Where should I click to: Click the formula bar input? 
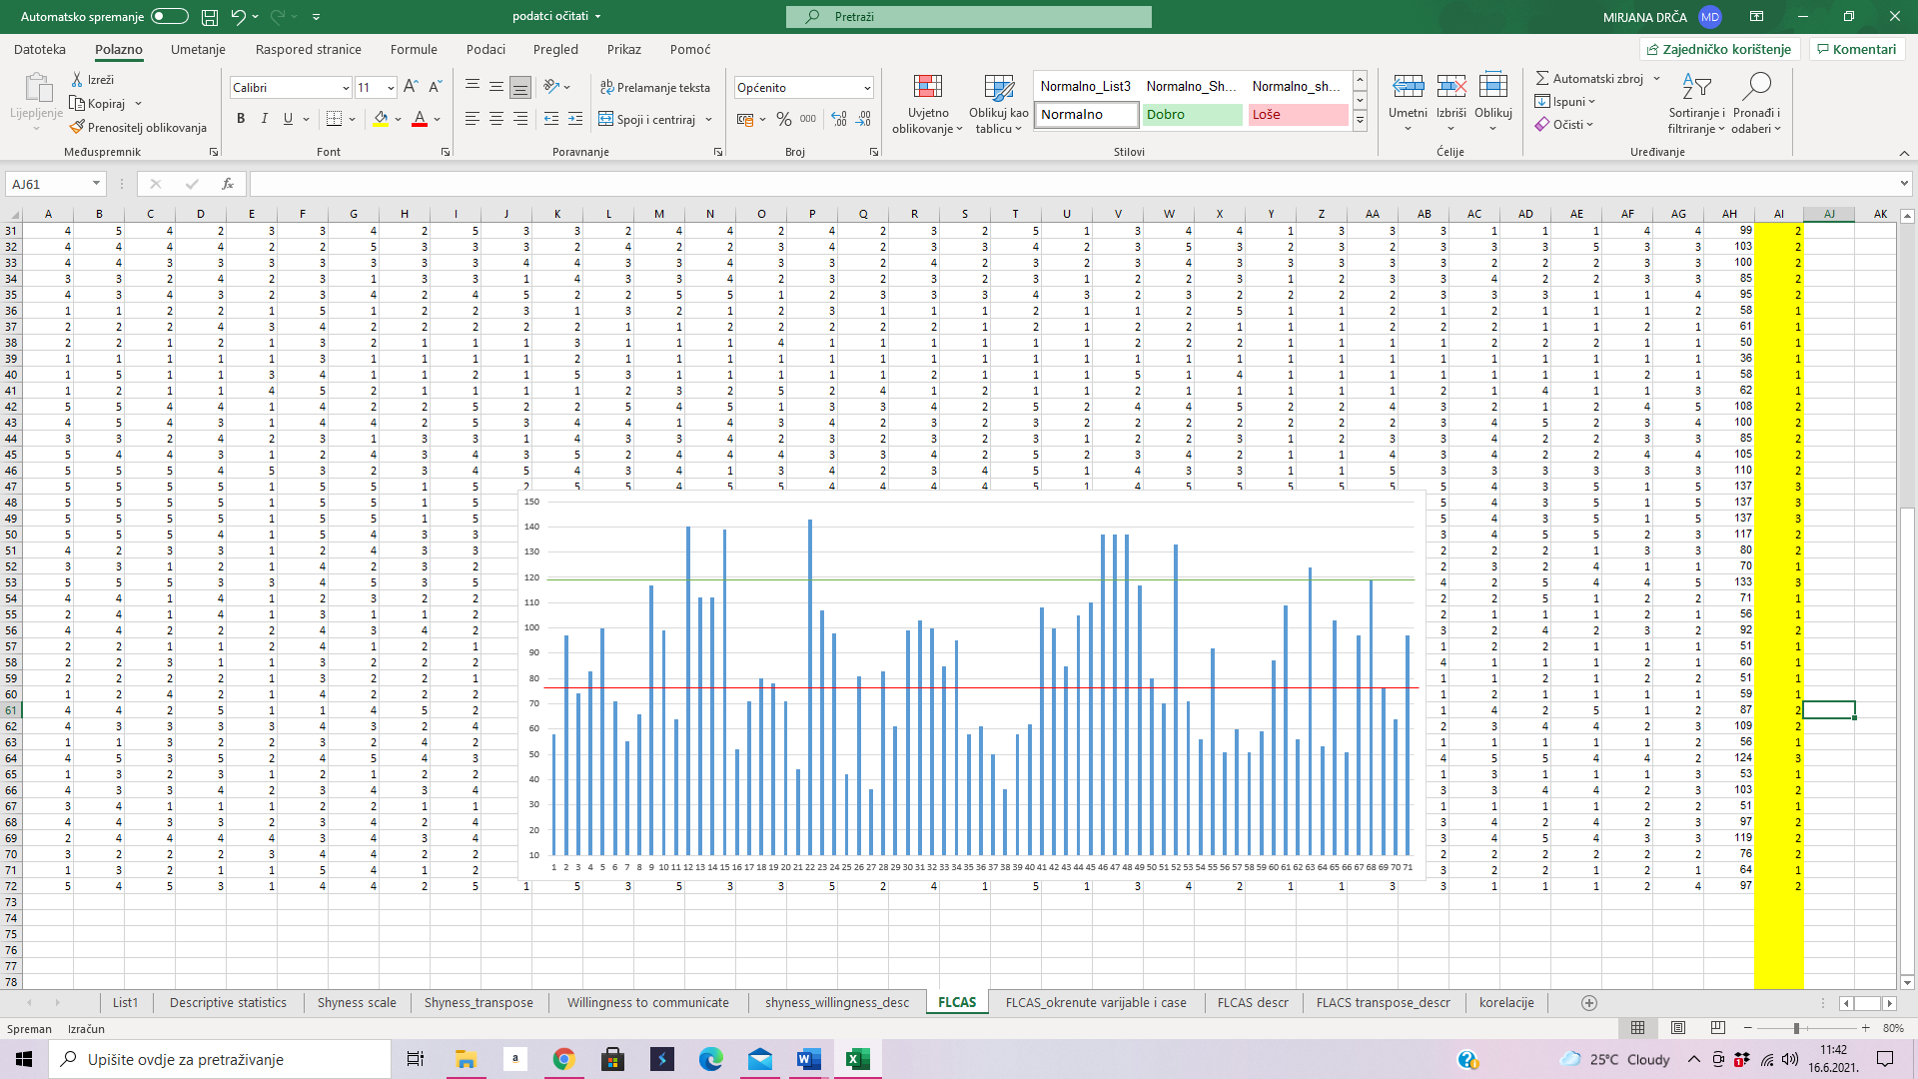tap(1074, 184)
